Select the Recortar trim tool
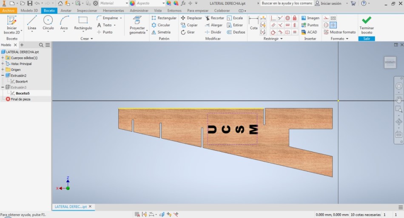 click(214, 18)
